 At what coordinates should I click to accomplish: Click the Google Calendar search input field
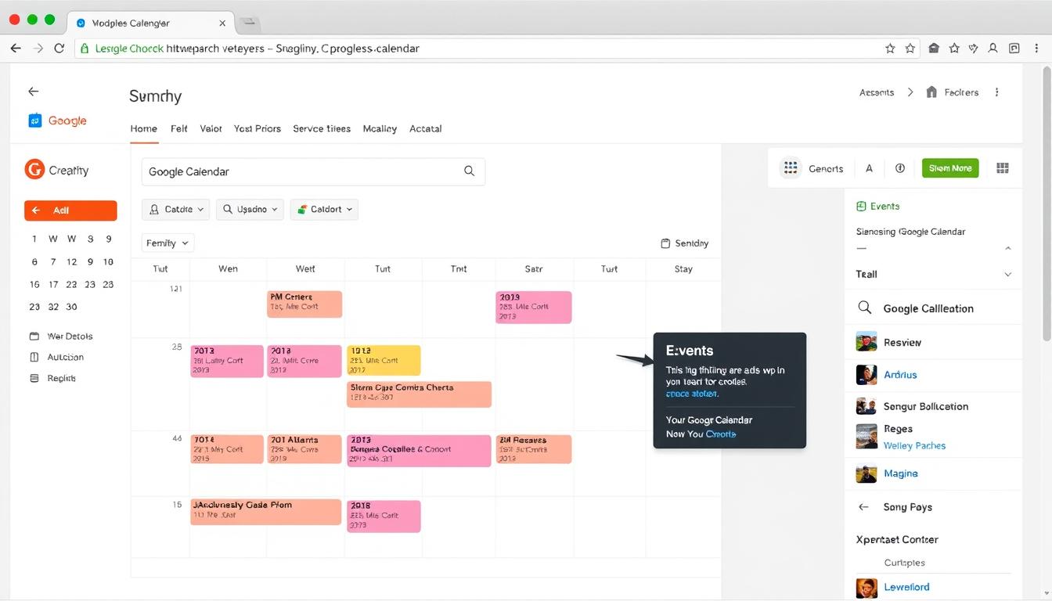(297, 171)
